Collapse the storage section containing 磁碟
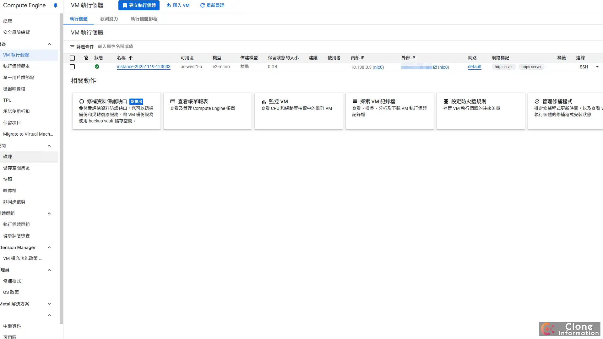The height and width of the screenshot is (339, 603). (49, 146)
